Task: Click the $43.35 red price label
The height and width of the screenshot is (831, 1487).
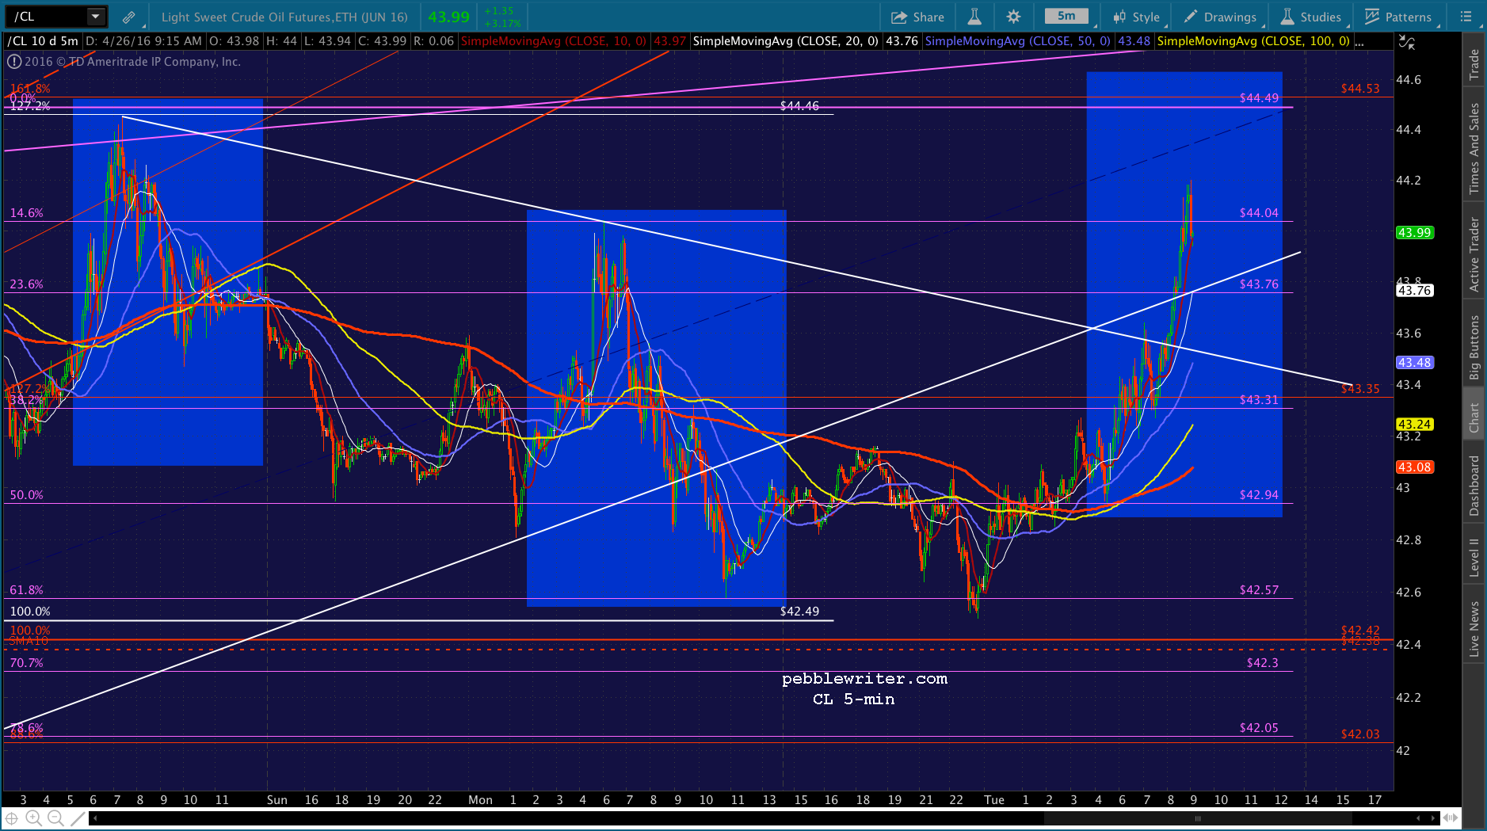Action: [x=1360, y=389]
